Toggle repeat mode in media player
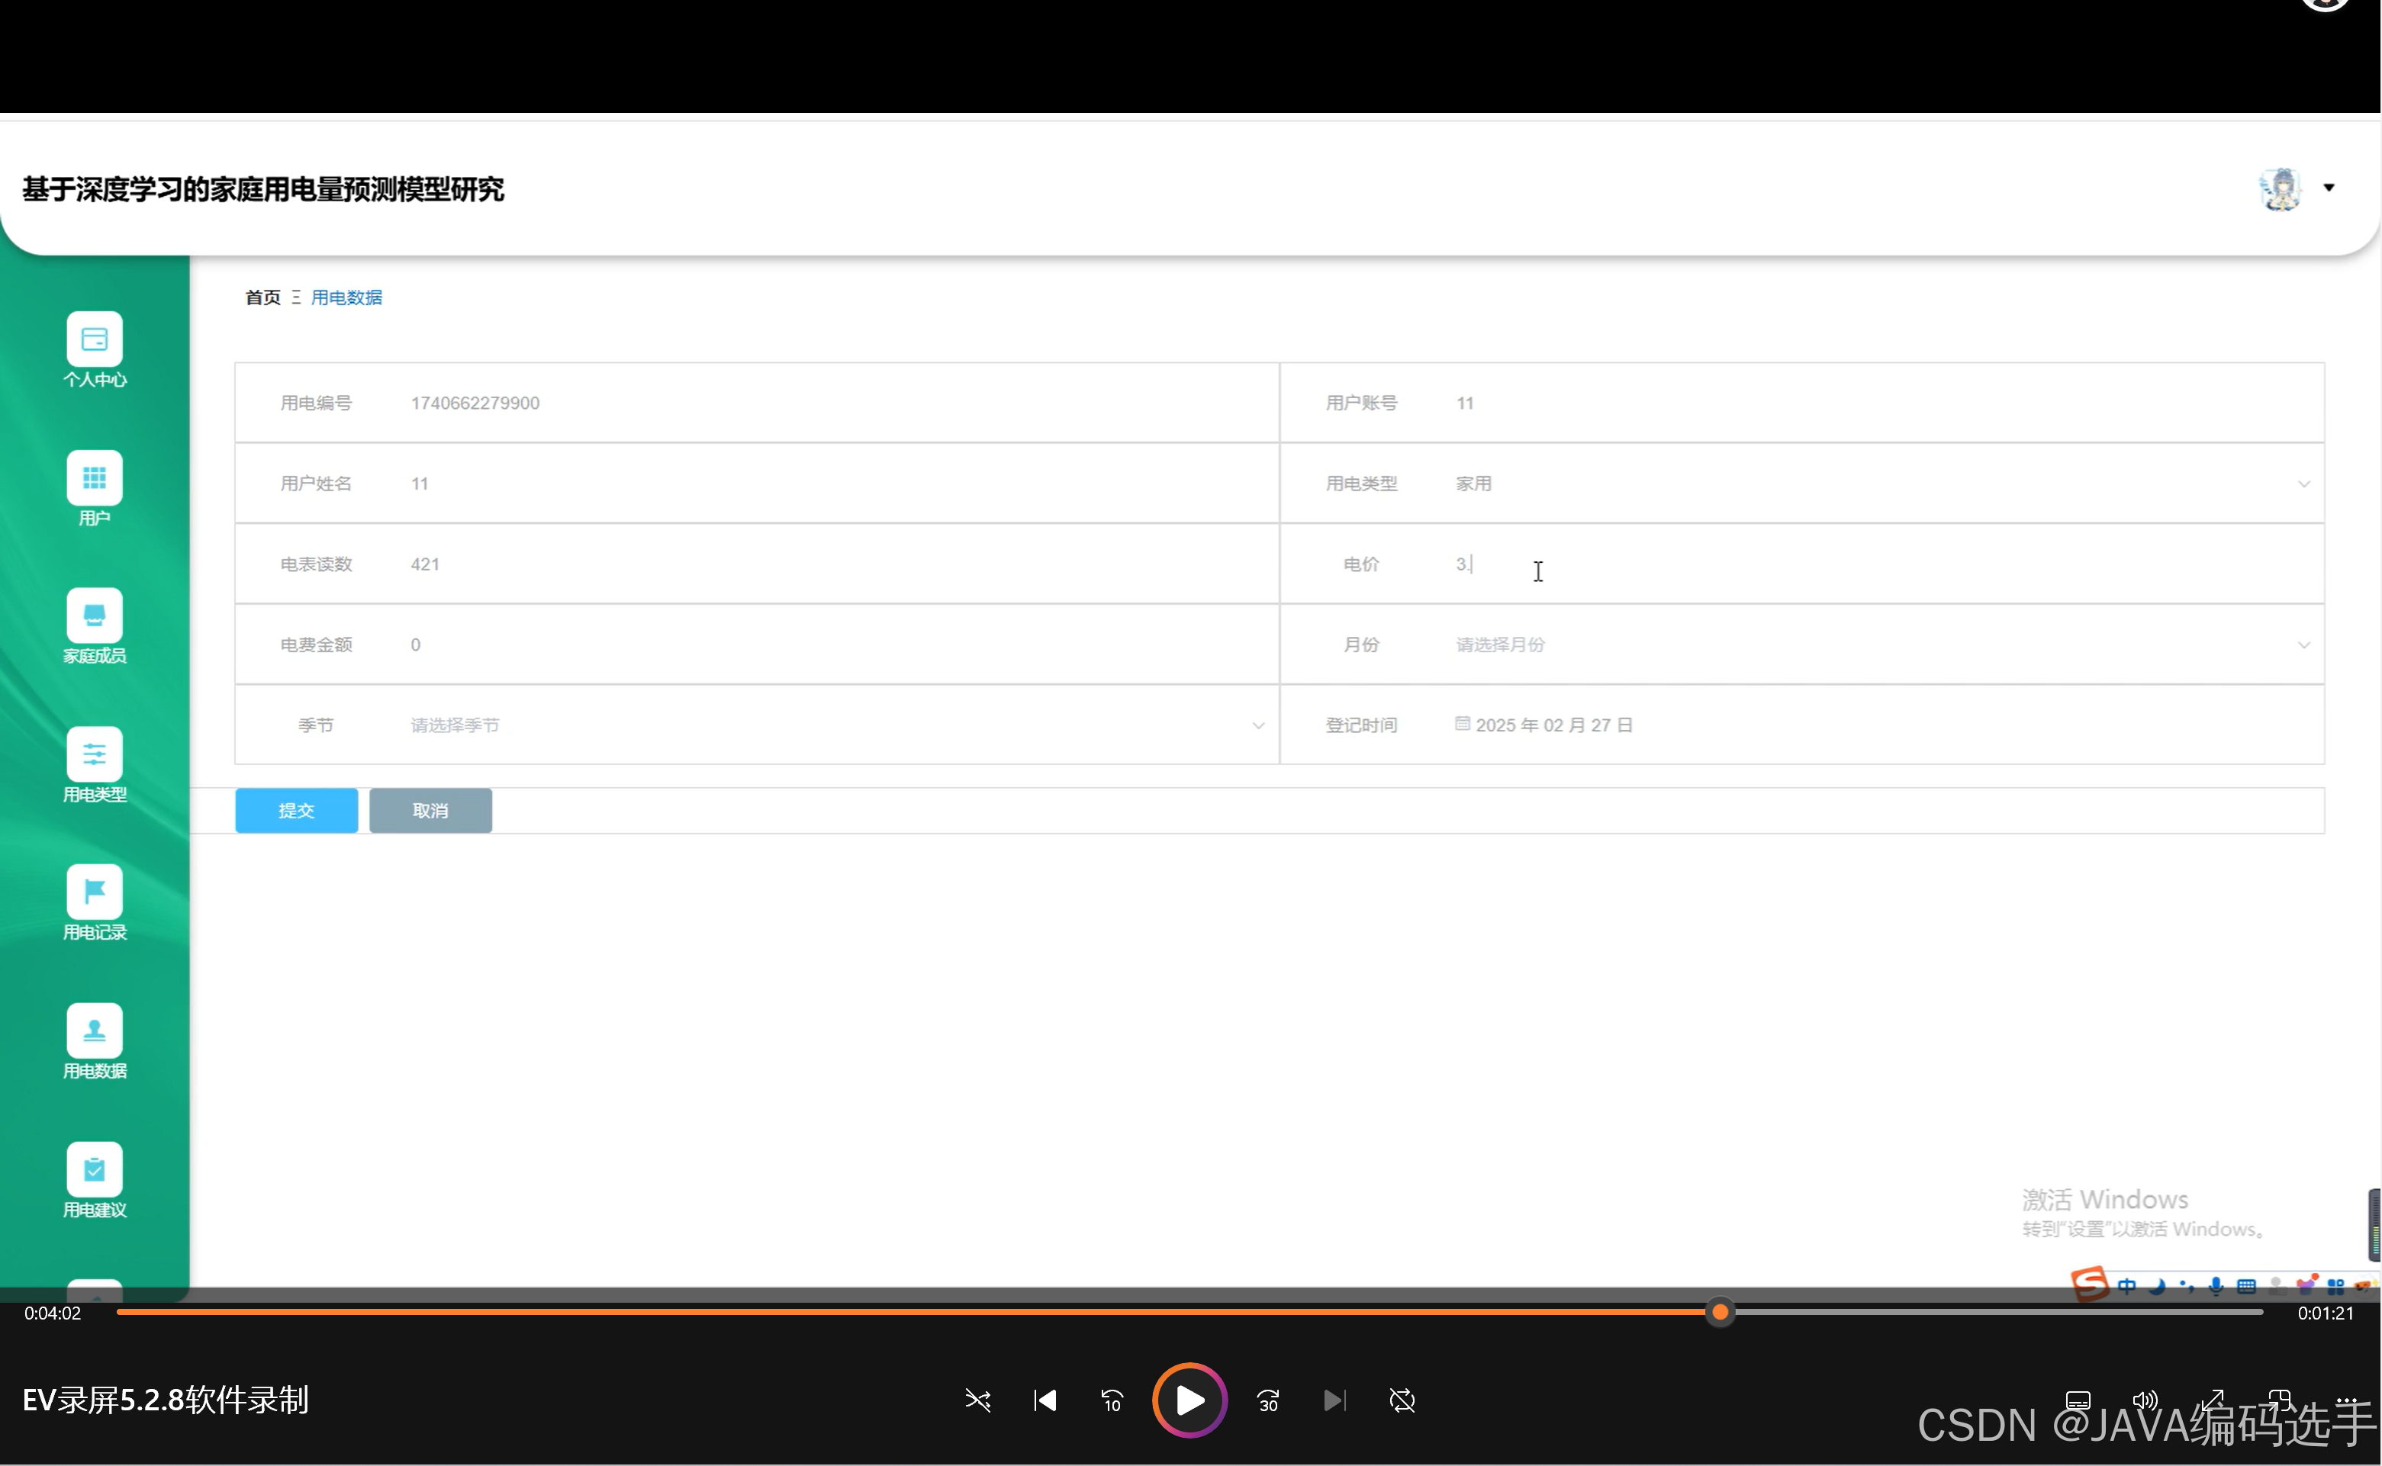Screen dimensions: 2382x1466 tap(1402, 1401)
